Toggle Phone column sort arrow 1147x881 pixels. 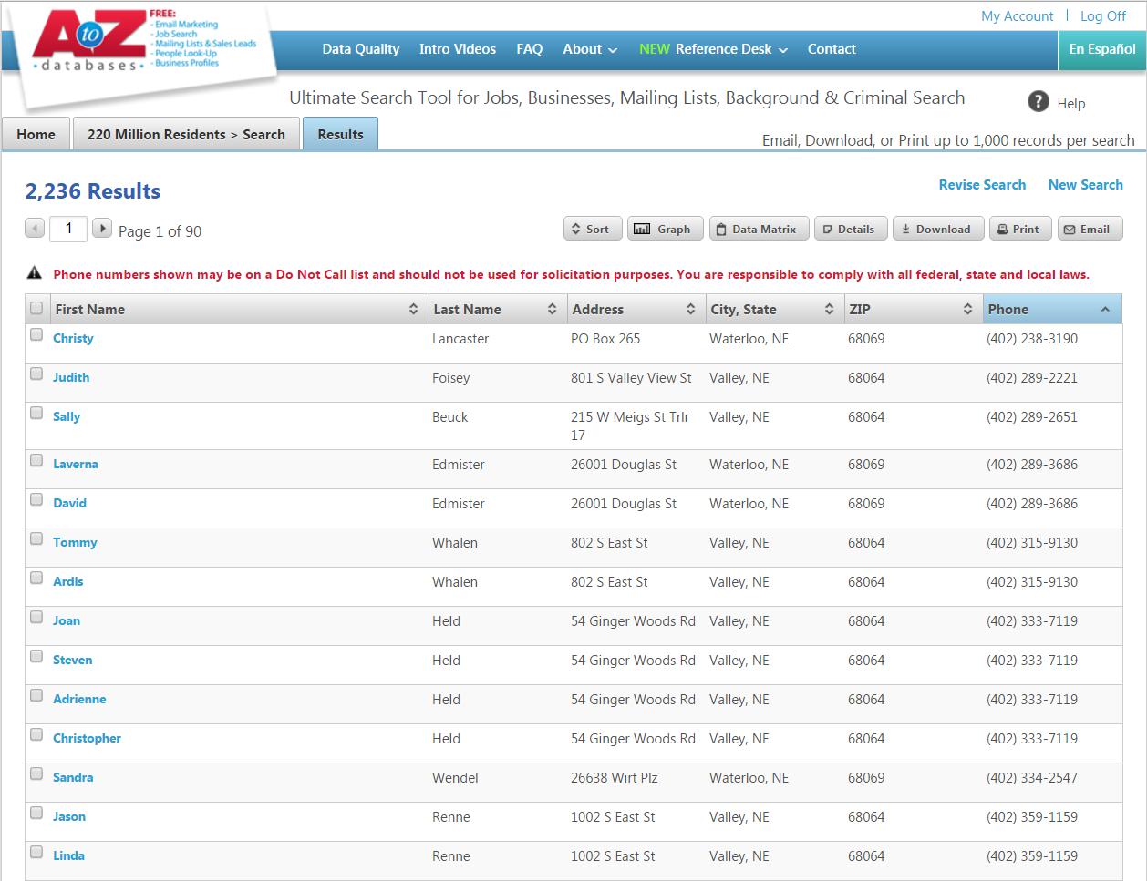pyautogui.click(x=1105, y=309)
